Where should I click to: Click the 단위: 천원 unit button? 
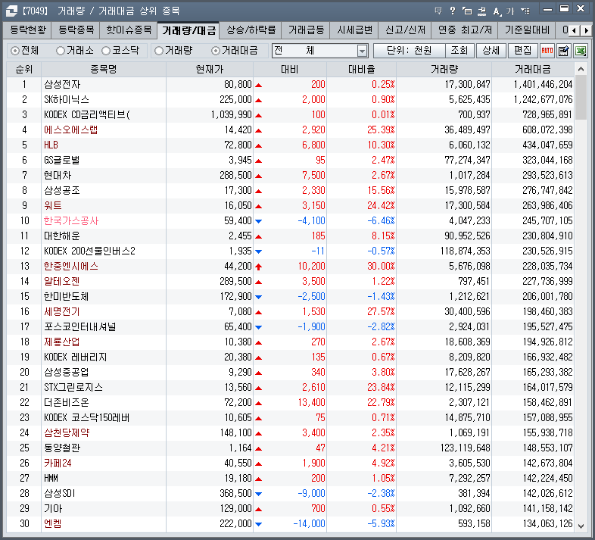tap(409, 51)
